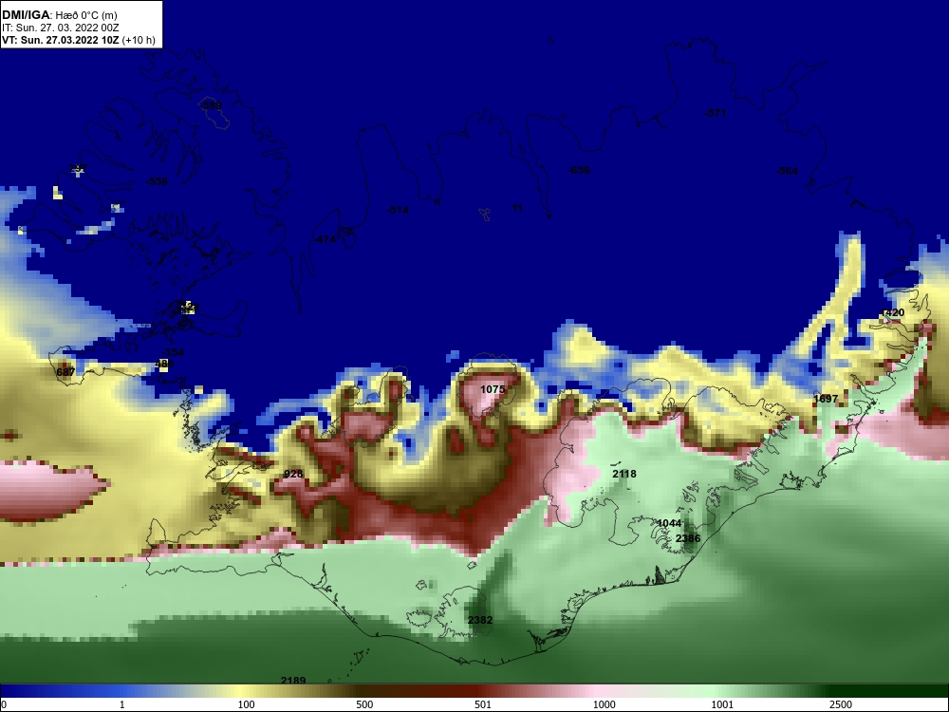949x712 pixels.
Task: Click the map value -571
Action: [716, 113]
